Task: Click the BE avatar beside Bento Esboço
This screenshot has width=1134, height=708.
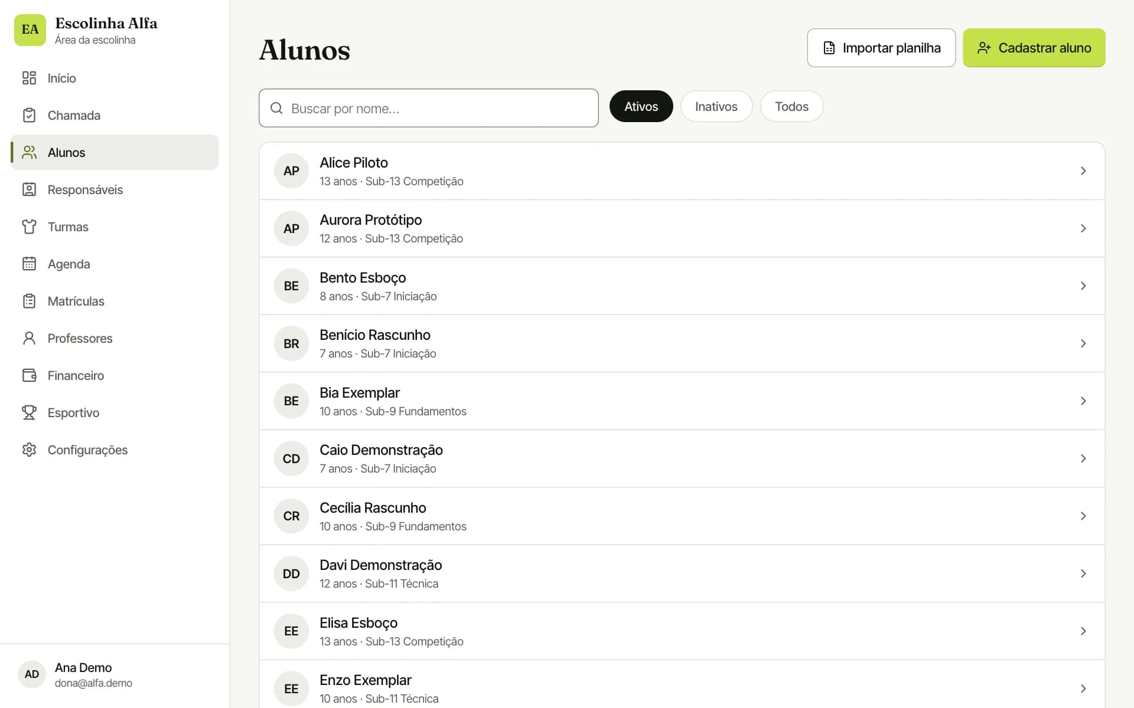Action: (x=291, y=286)
